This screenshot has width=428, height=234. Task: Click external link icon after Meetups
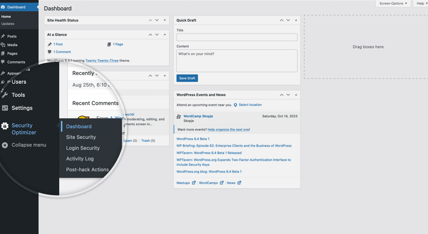(194, 183)
